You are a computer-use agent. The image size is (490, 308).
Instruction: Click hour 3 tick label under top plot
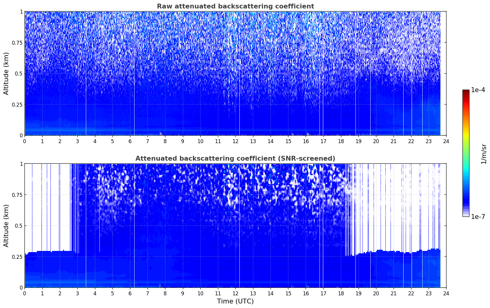[x=77, y=141]
